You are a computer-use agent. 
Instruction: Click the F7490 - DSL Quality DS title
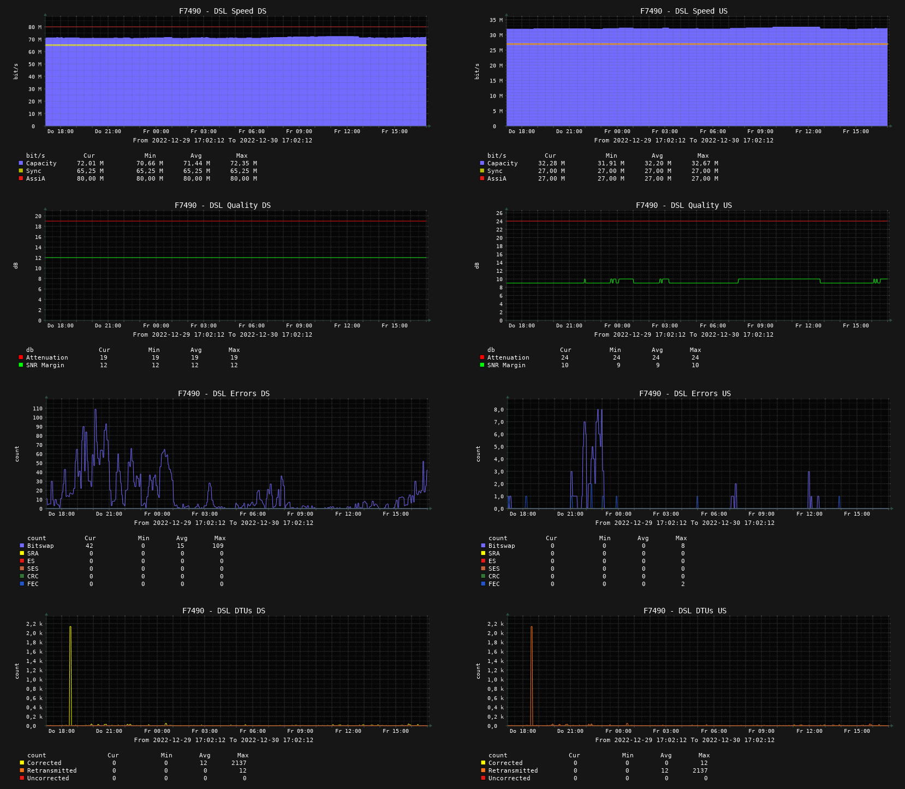tap(223, 205)
